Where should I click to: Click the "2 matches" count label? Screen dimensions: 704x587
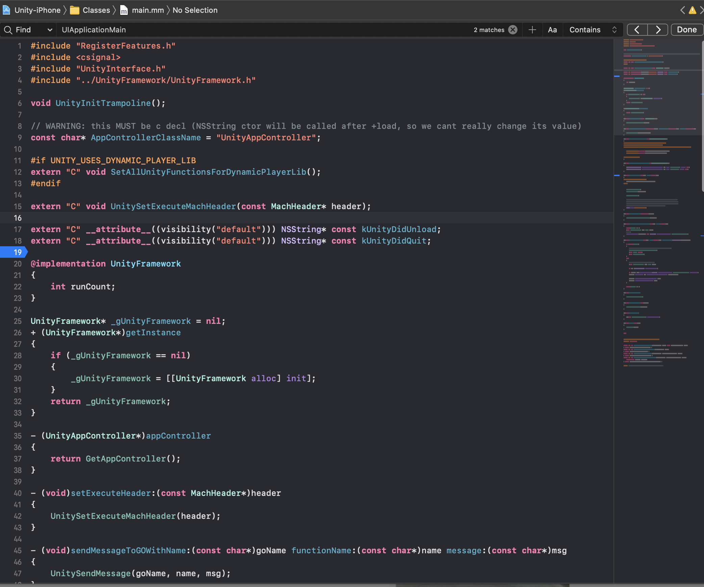click(x=489, y=30)
